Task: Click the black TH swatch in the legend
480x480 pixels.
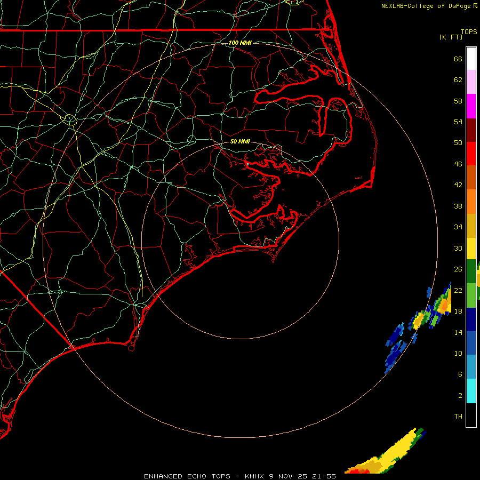Action: click(x=471, y=415)
